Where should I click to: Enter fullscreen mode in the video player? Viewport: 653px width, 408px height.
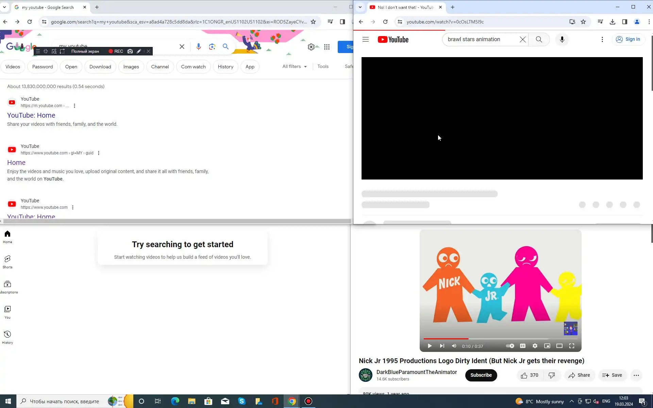pyautogui.click(x=572, y=346)
